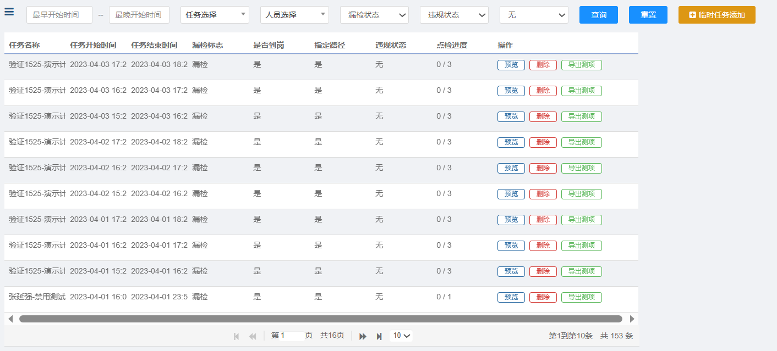Screen dimensions: 777x351
Task: Click the 0 / 1 progress value
Action: pyautogui.click(x=444, y=297)
